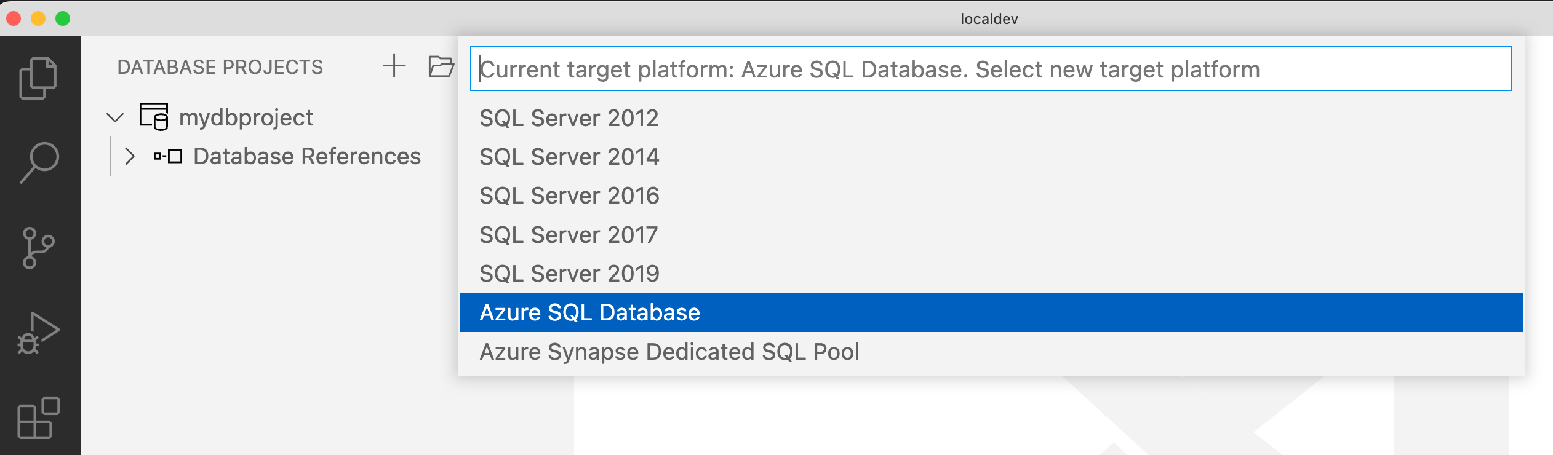
Task: Select the Database References tree item
Action: (x=306, y=156)
